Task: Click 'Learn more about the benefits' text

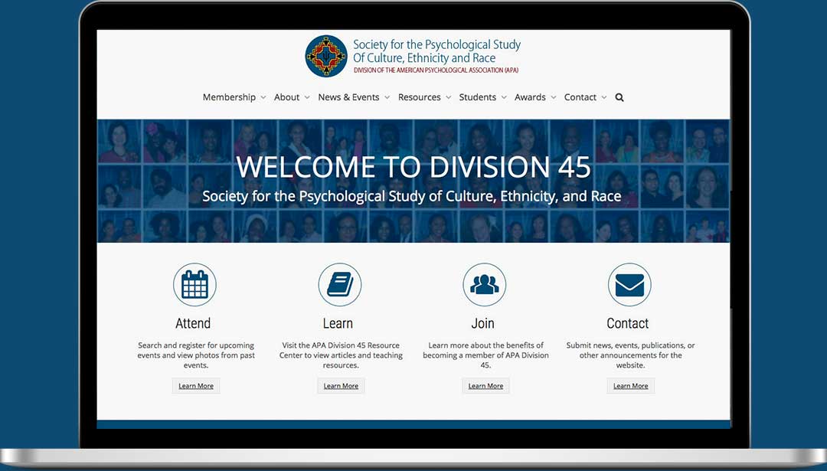Action: (485, 355)
